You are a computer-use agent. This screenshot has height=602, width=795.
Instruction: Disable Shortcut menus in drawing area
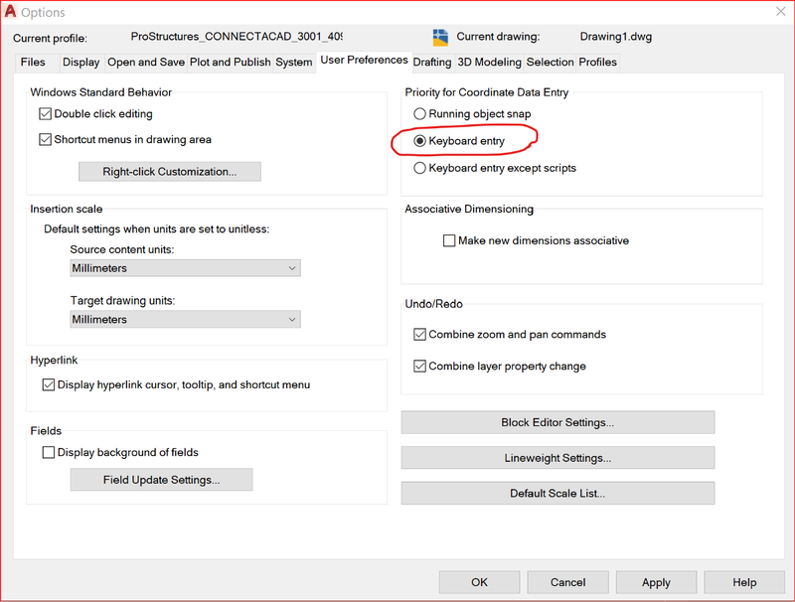click(x=46, y=140)
